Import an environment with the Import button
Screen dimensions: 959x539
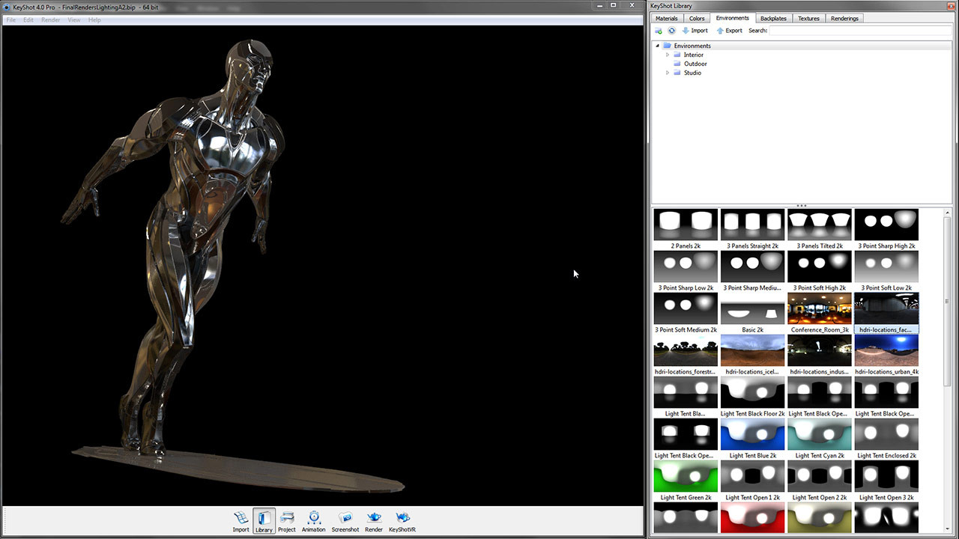[695, 30]
